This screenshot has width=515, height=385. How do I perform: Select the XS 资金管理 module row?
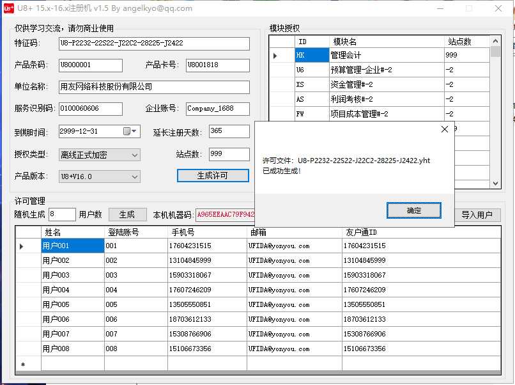coord(351,84)
